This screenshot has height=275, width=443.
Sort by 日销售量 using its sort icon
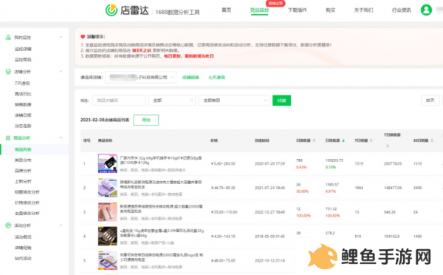pos(314,140)
